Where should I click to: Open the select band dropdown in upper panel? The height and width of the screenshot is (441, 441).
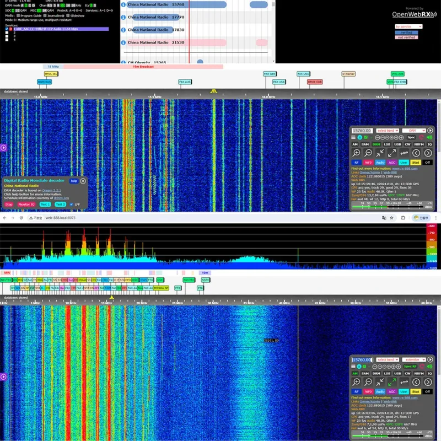coord(388,131)
